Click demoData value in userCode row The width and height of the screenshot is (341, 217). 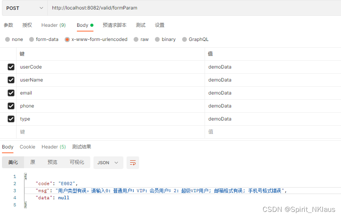pos(220,67)
